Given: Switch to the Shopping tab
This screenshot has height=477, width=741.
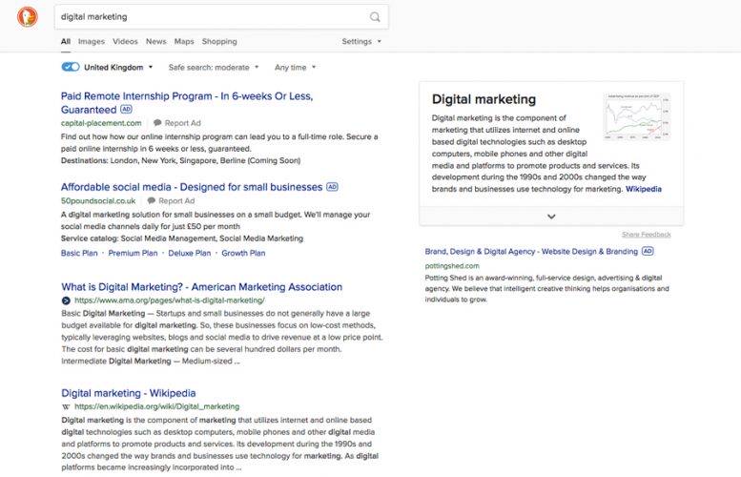Looking at the screenshot, I should [219, 41].
